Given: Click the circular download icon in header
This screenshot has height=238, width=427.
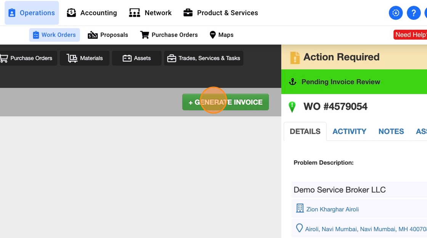Looking at the screenshot, I should (x=396, y=13).
